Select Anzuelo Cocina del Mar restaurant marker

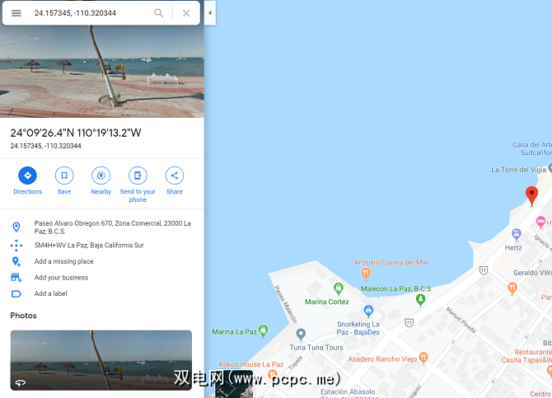click(x=366, y=273)
